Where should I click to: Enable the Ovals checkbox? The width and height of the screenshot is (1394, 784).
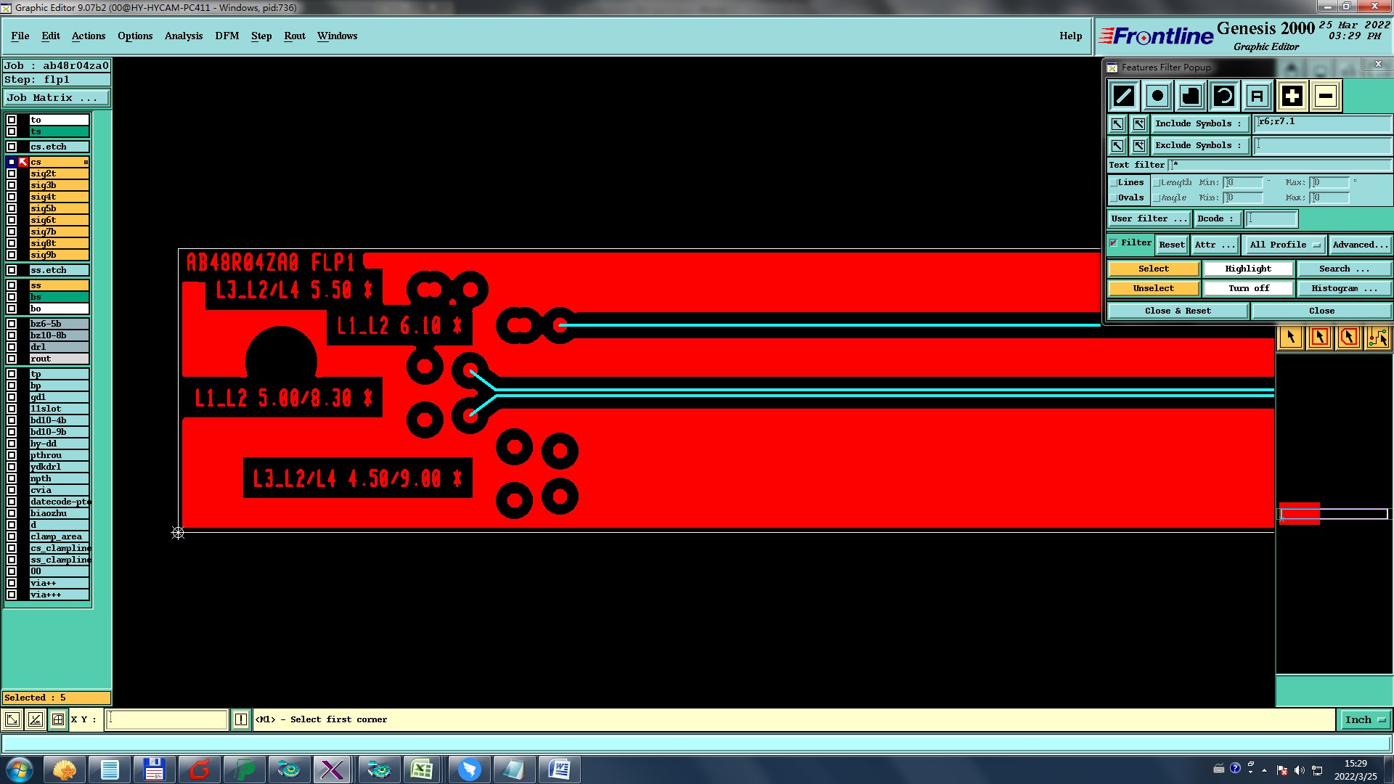tap(1113, 198)
